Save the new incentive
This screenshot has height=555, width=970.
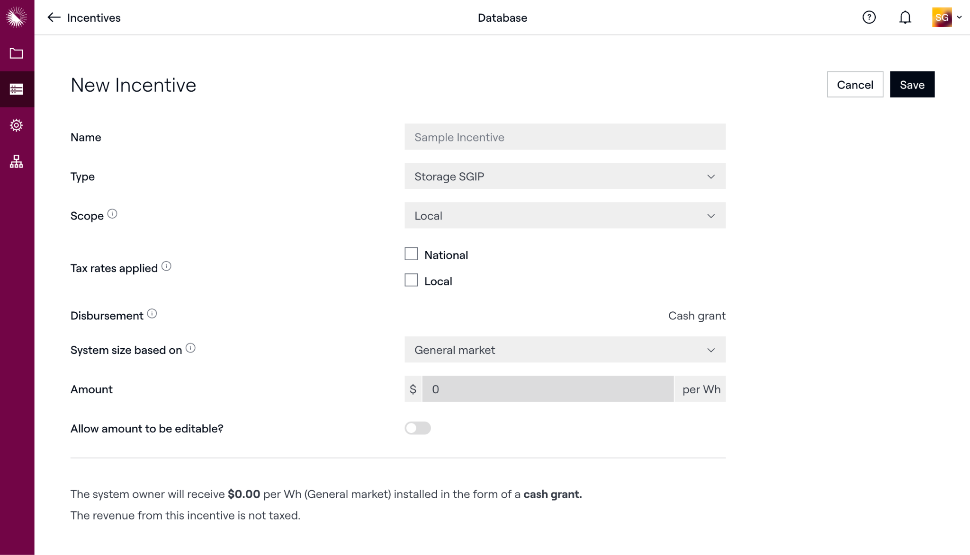912,85
